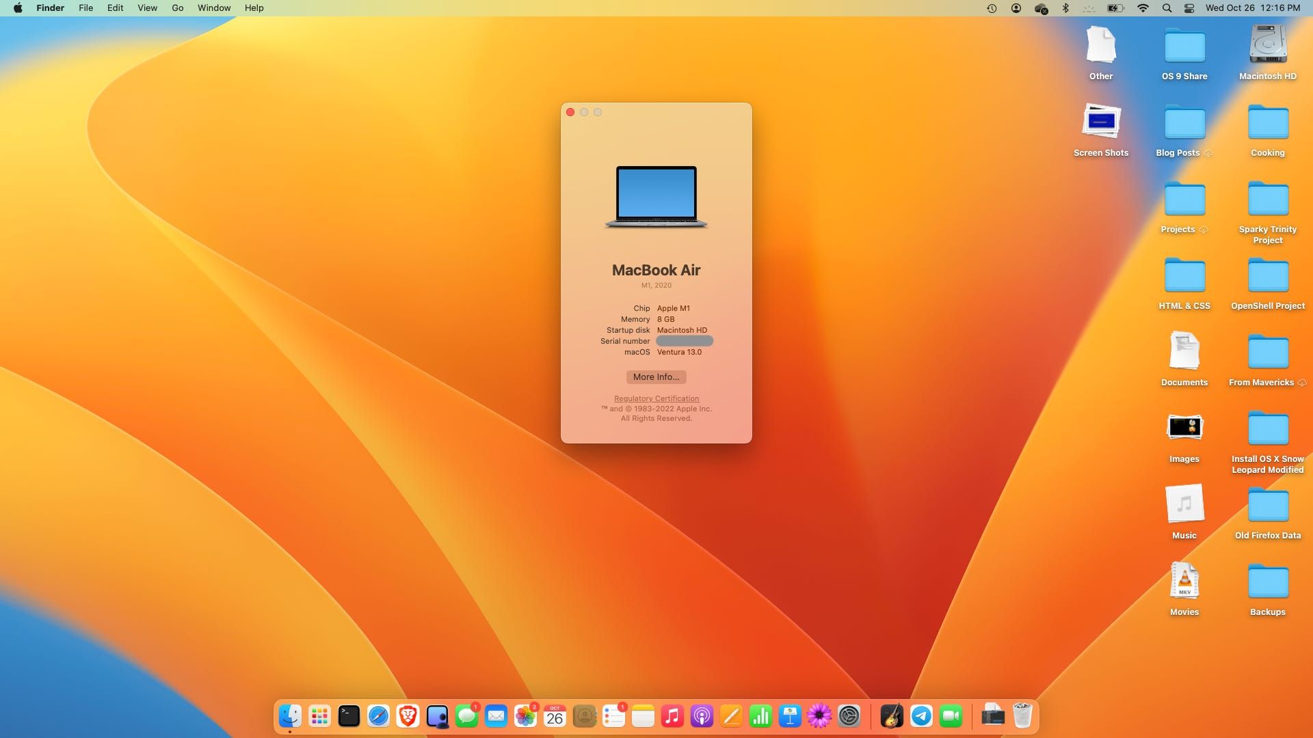Click the Bluetooth menu bar icon

[x=1065, y=8]
